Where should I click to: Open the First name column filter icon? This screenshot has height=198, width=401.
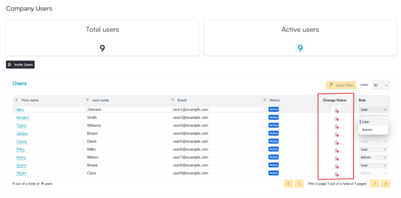(x=17, y=100)
